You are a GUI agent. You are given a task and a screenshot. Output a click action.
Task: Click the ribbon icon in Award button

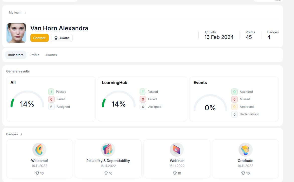coord(56,38)
